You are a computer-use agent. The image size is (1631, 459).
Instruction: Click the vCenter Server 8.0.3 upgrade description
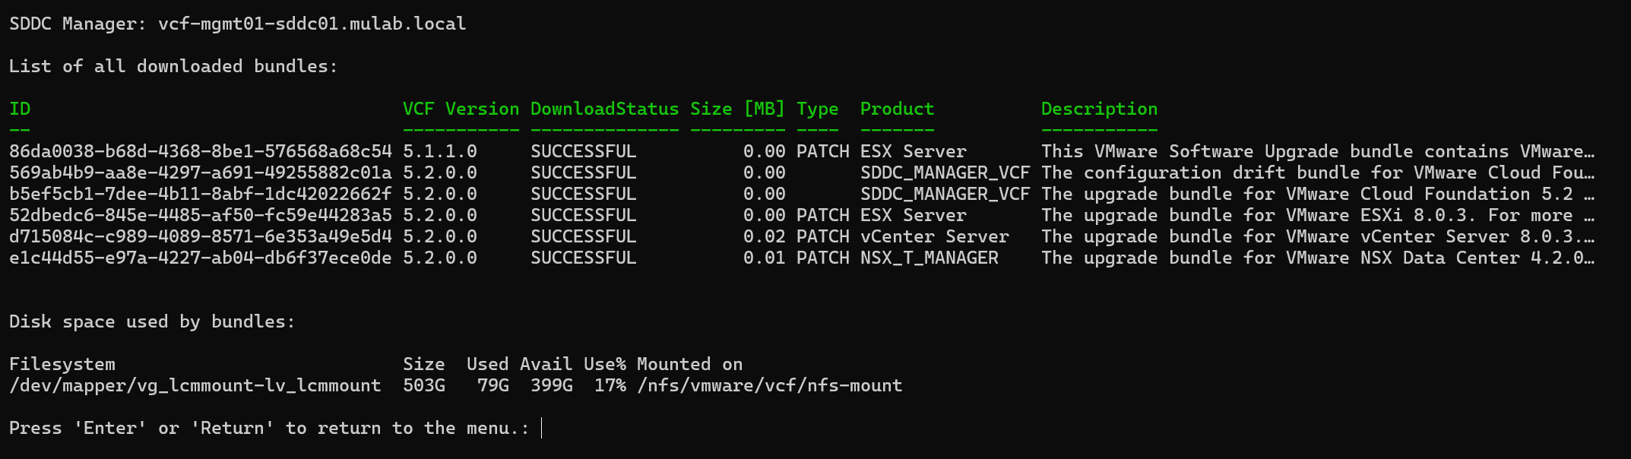point(1318,236)
